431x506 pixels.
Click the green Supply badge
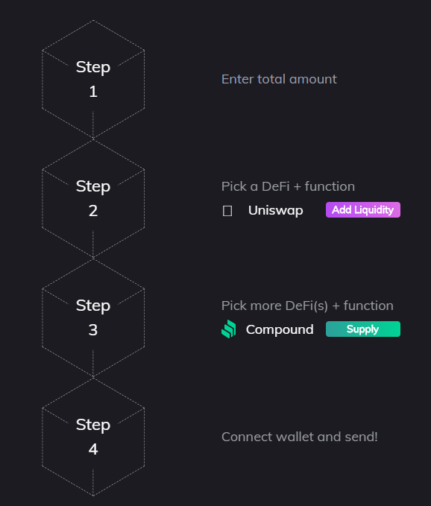(363, 329)
